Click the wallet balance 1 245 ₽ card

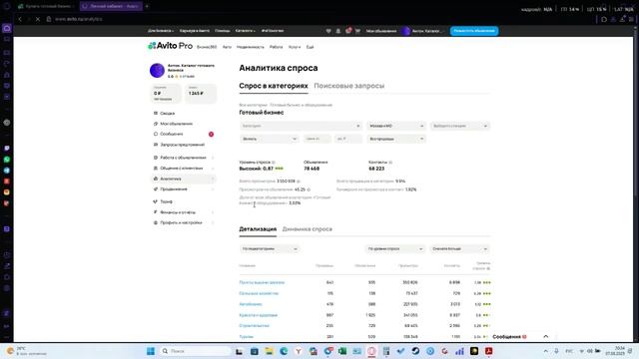tap(201, 94)
